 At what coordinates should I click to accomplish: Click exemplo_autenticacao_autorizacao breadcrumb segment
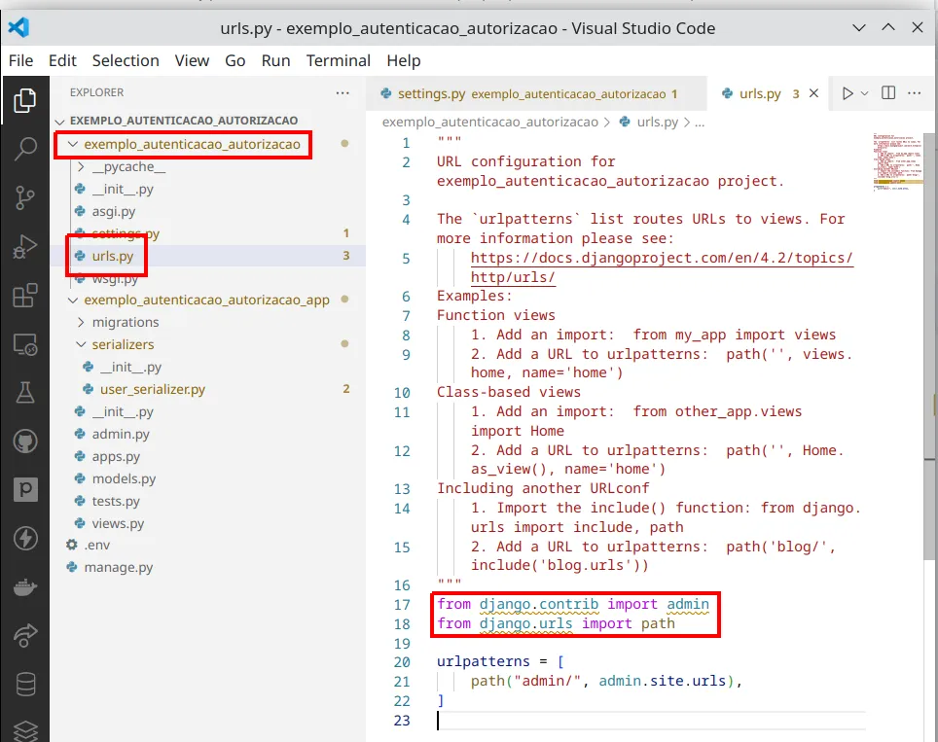pos(490,122)
